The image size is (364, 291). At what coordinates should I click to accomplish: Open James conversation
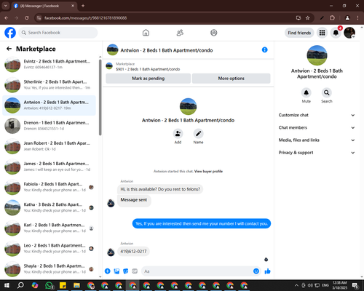point(49,167)
